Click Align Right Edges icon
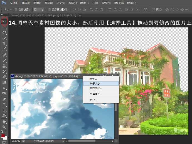192x144 pixels. (101, 9)
